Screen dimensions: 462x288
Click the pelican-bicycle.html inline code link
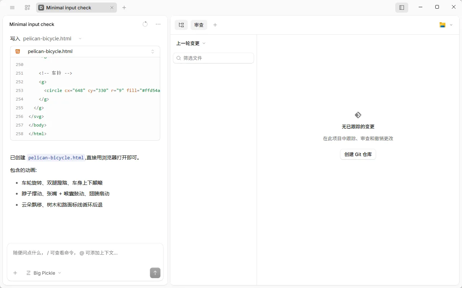coord(56,158)
